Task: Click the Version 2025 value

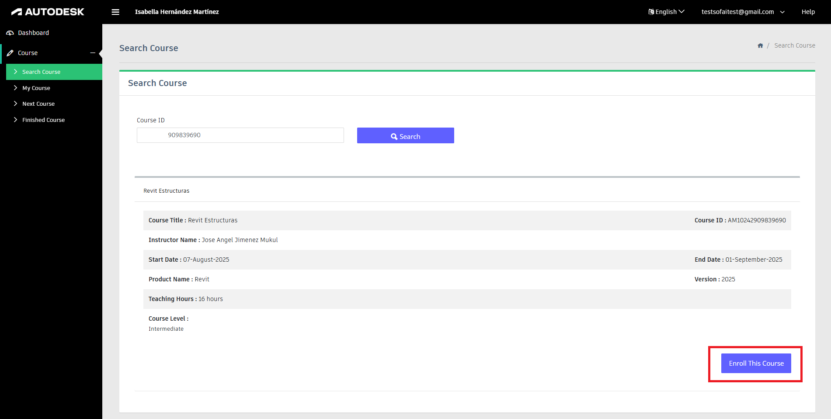Action: (x=728, y=279)
